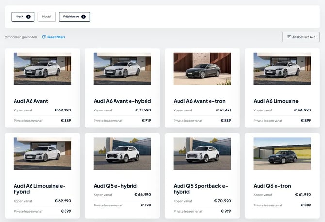
Task: Click the reset arrow icon beside Reset filters
Action: (44, 37)
